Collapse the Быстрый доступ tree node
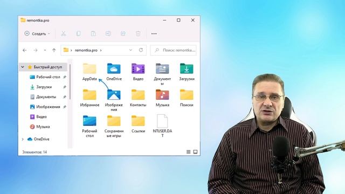Image resolution: width=345 pixels, height=194 pixels. tap(23, 67)
